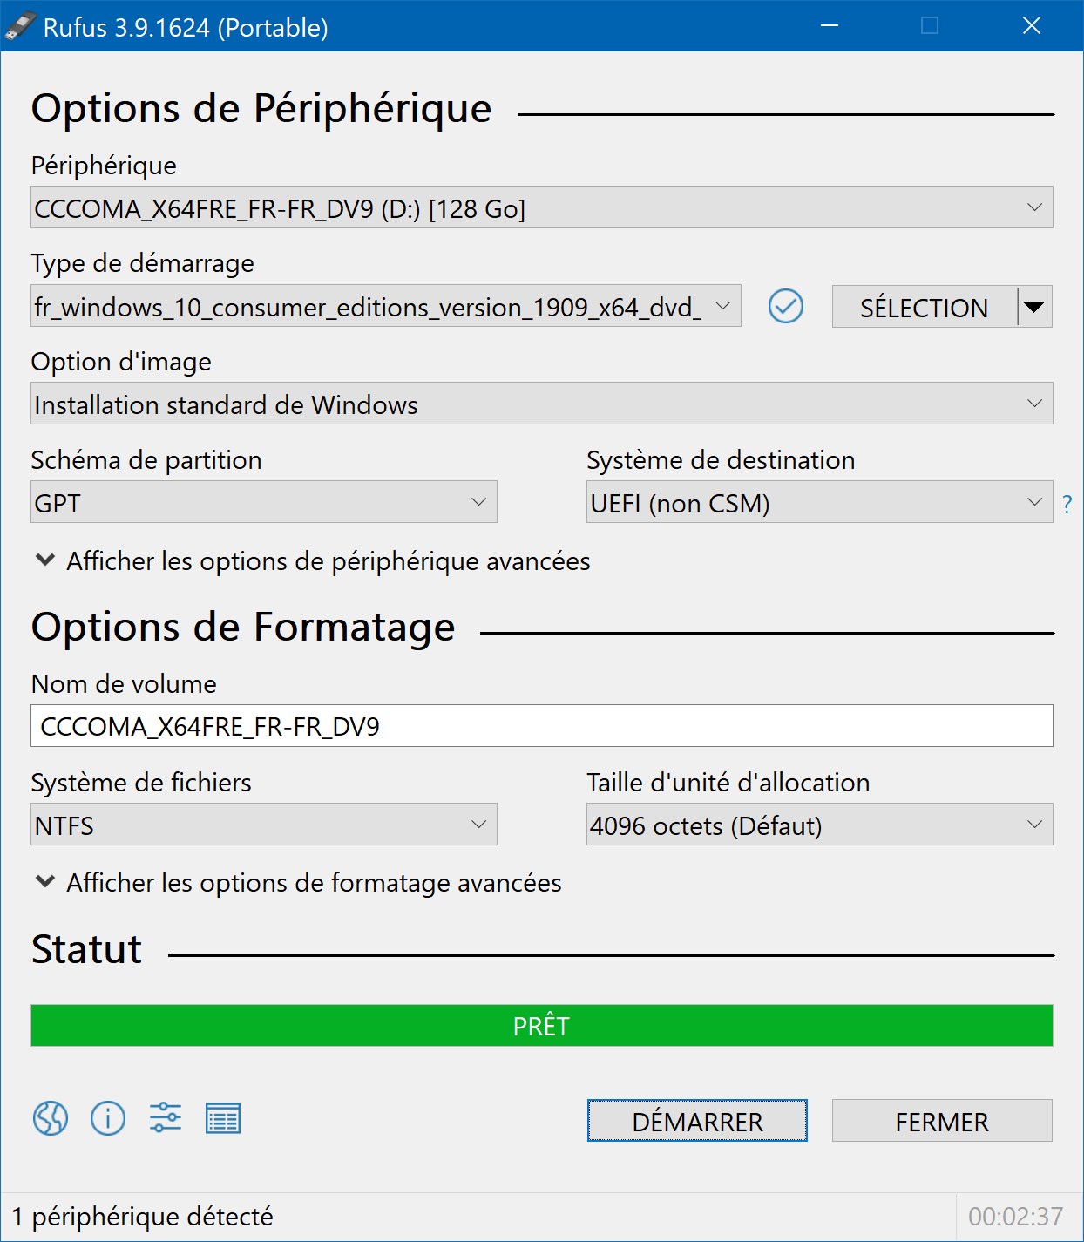
Task: Click the blue question mark help icon
Action: (x=1067, y=504)
